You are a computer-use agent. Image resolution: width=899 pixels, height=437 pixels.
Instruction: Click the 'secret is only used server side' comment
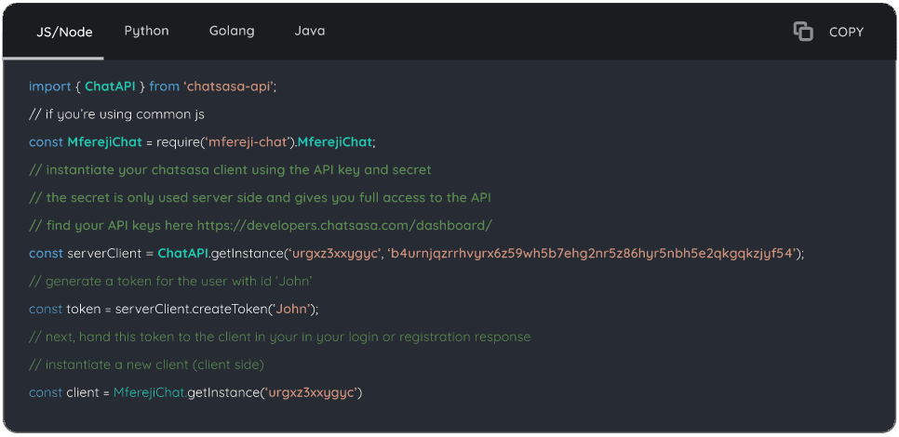(x=260, y=197)
